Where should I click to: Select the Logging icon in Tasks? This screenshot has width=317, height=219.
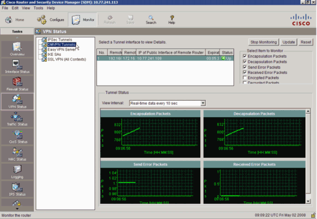[x=17, y=172]
